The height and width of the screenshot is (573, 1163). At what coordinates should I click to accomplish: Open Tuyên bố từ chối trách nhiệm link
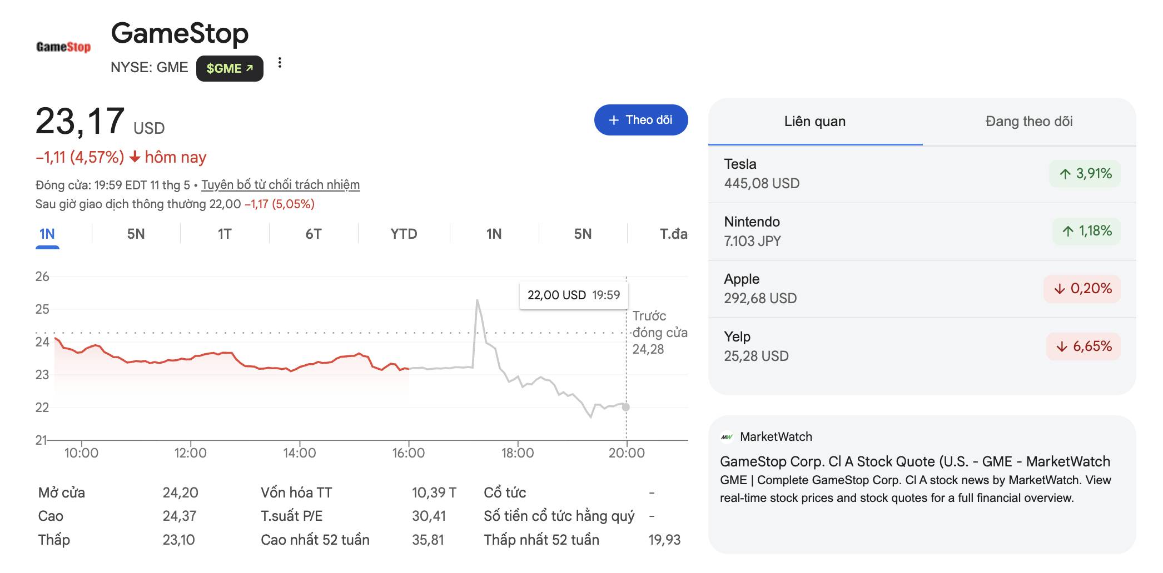point(280,184)
